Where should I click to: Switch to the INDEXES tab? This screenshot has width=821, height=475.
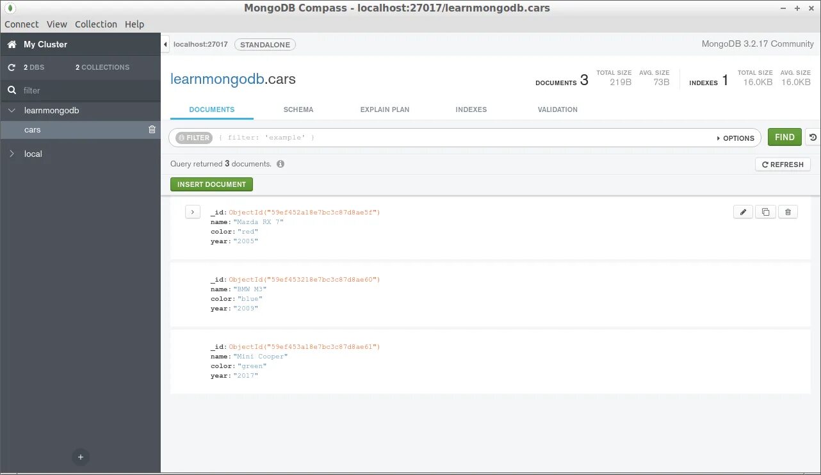pyautogui.click(x=471, y=109)
